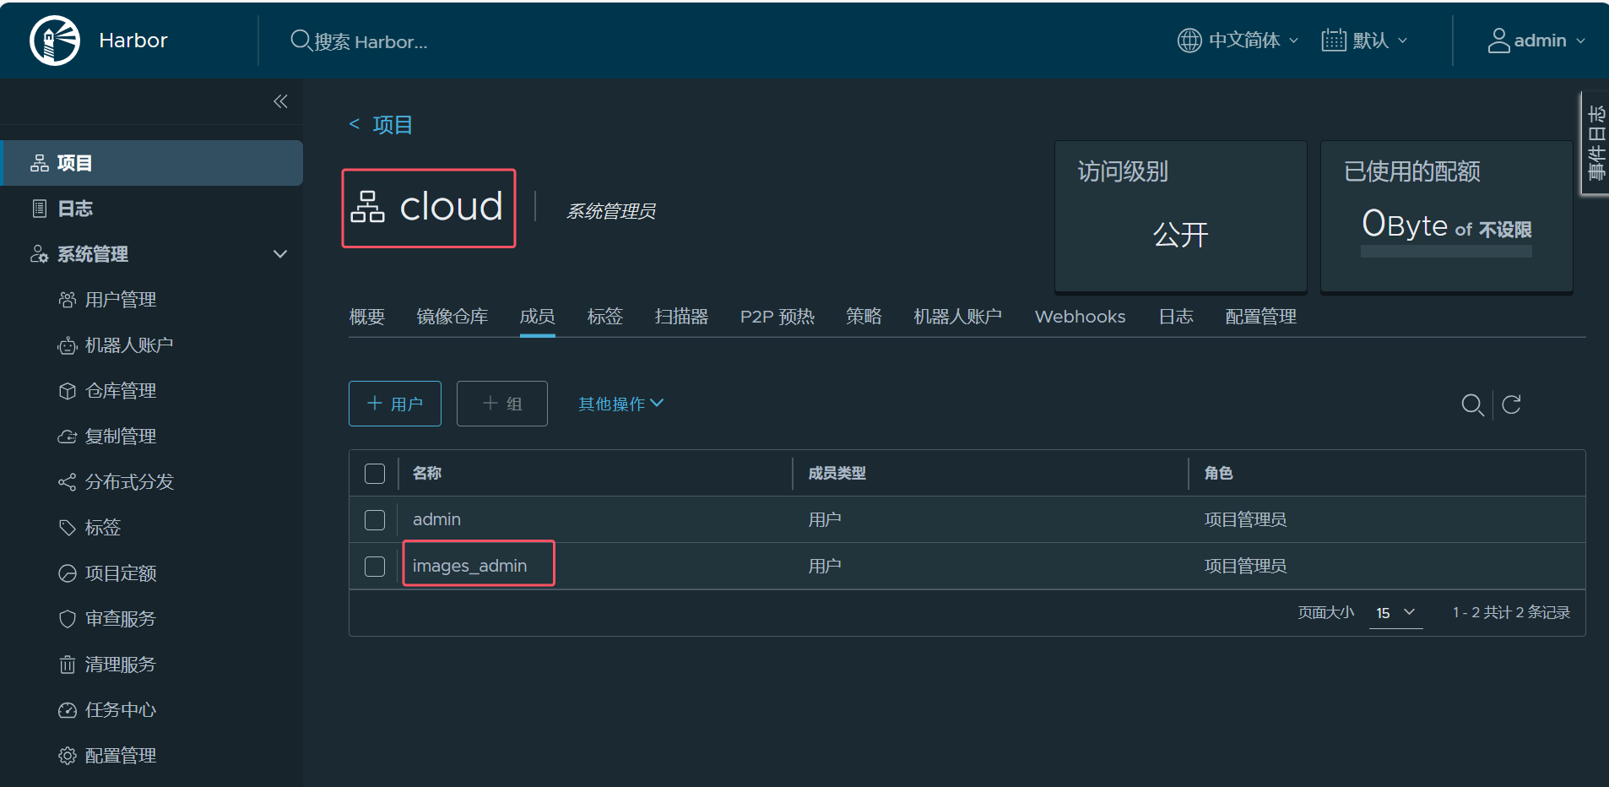Screen dimensions: 1609x787
Task: Click the calendar theme icon next to 默认
Action: pyautogui.click(x=1334, y=40)
